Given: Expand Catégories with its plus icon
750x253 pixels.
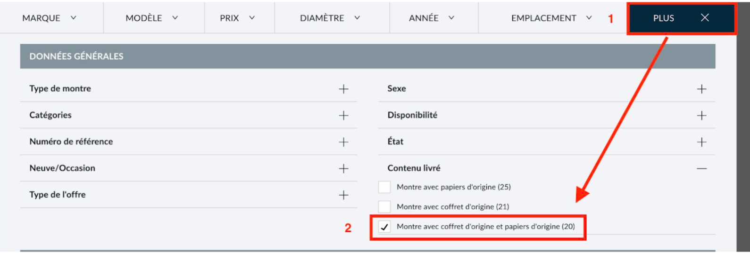Looking at the screenshot, I should 343,115.
